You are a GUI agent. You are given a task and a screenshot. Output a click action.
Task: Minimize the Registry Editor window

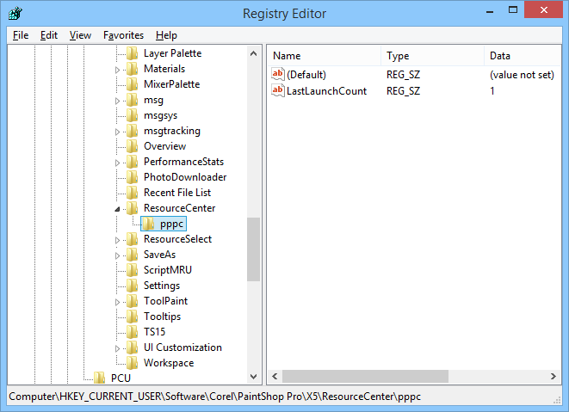point(490,11)
